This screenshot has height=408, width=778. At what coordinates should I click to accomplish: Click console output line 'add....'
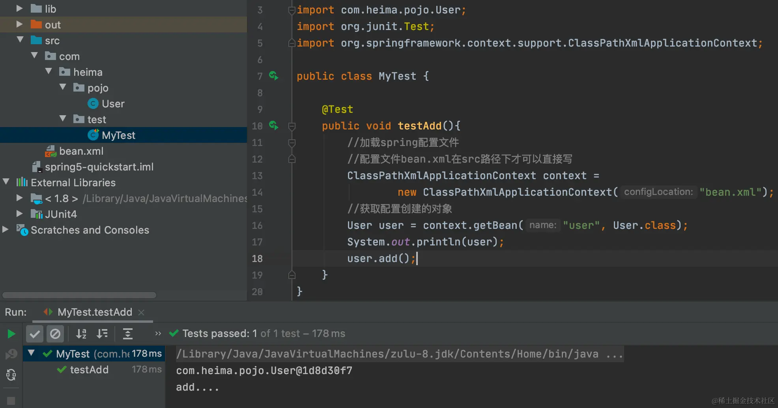pyautogui.click(x=197, y=387)
